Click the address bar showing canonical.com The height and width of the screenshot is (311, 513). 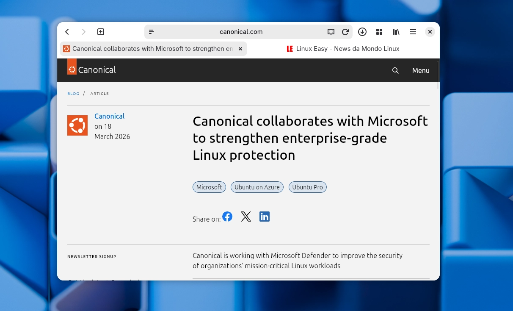[241, 32]
